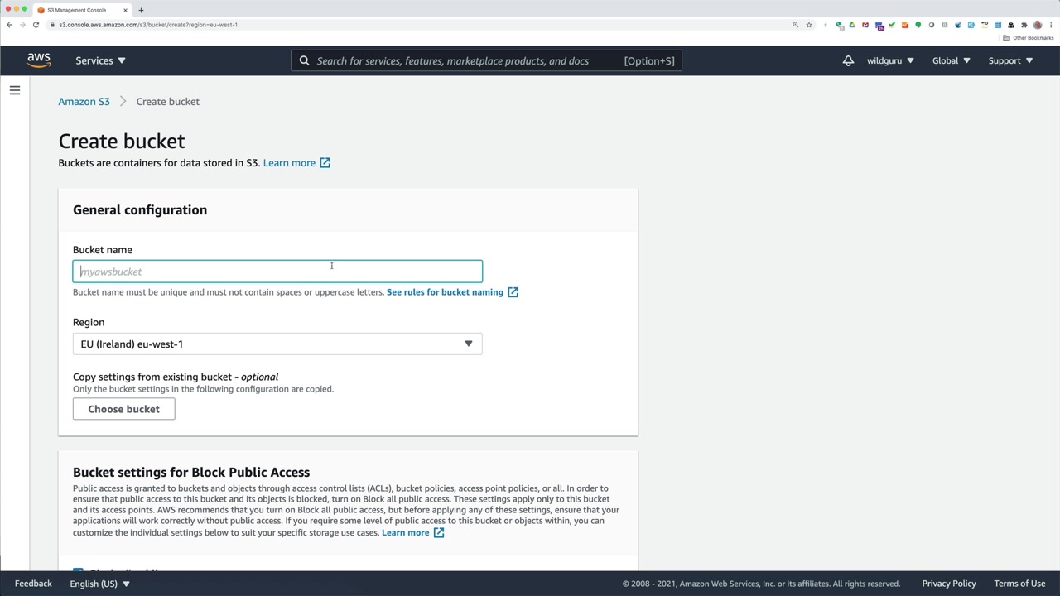Viewport: 1060px width, 596px height.
Task: Open the notifications bell
Action: pos(848,60)
